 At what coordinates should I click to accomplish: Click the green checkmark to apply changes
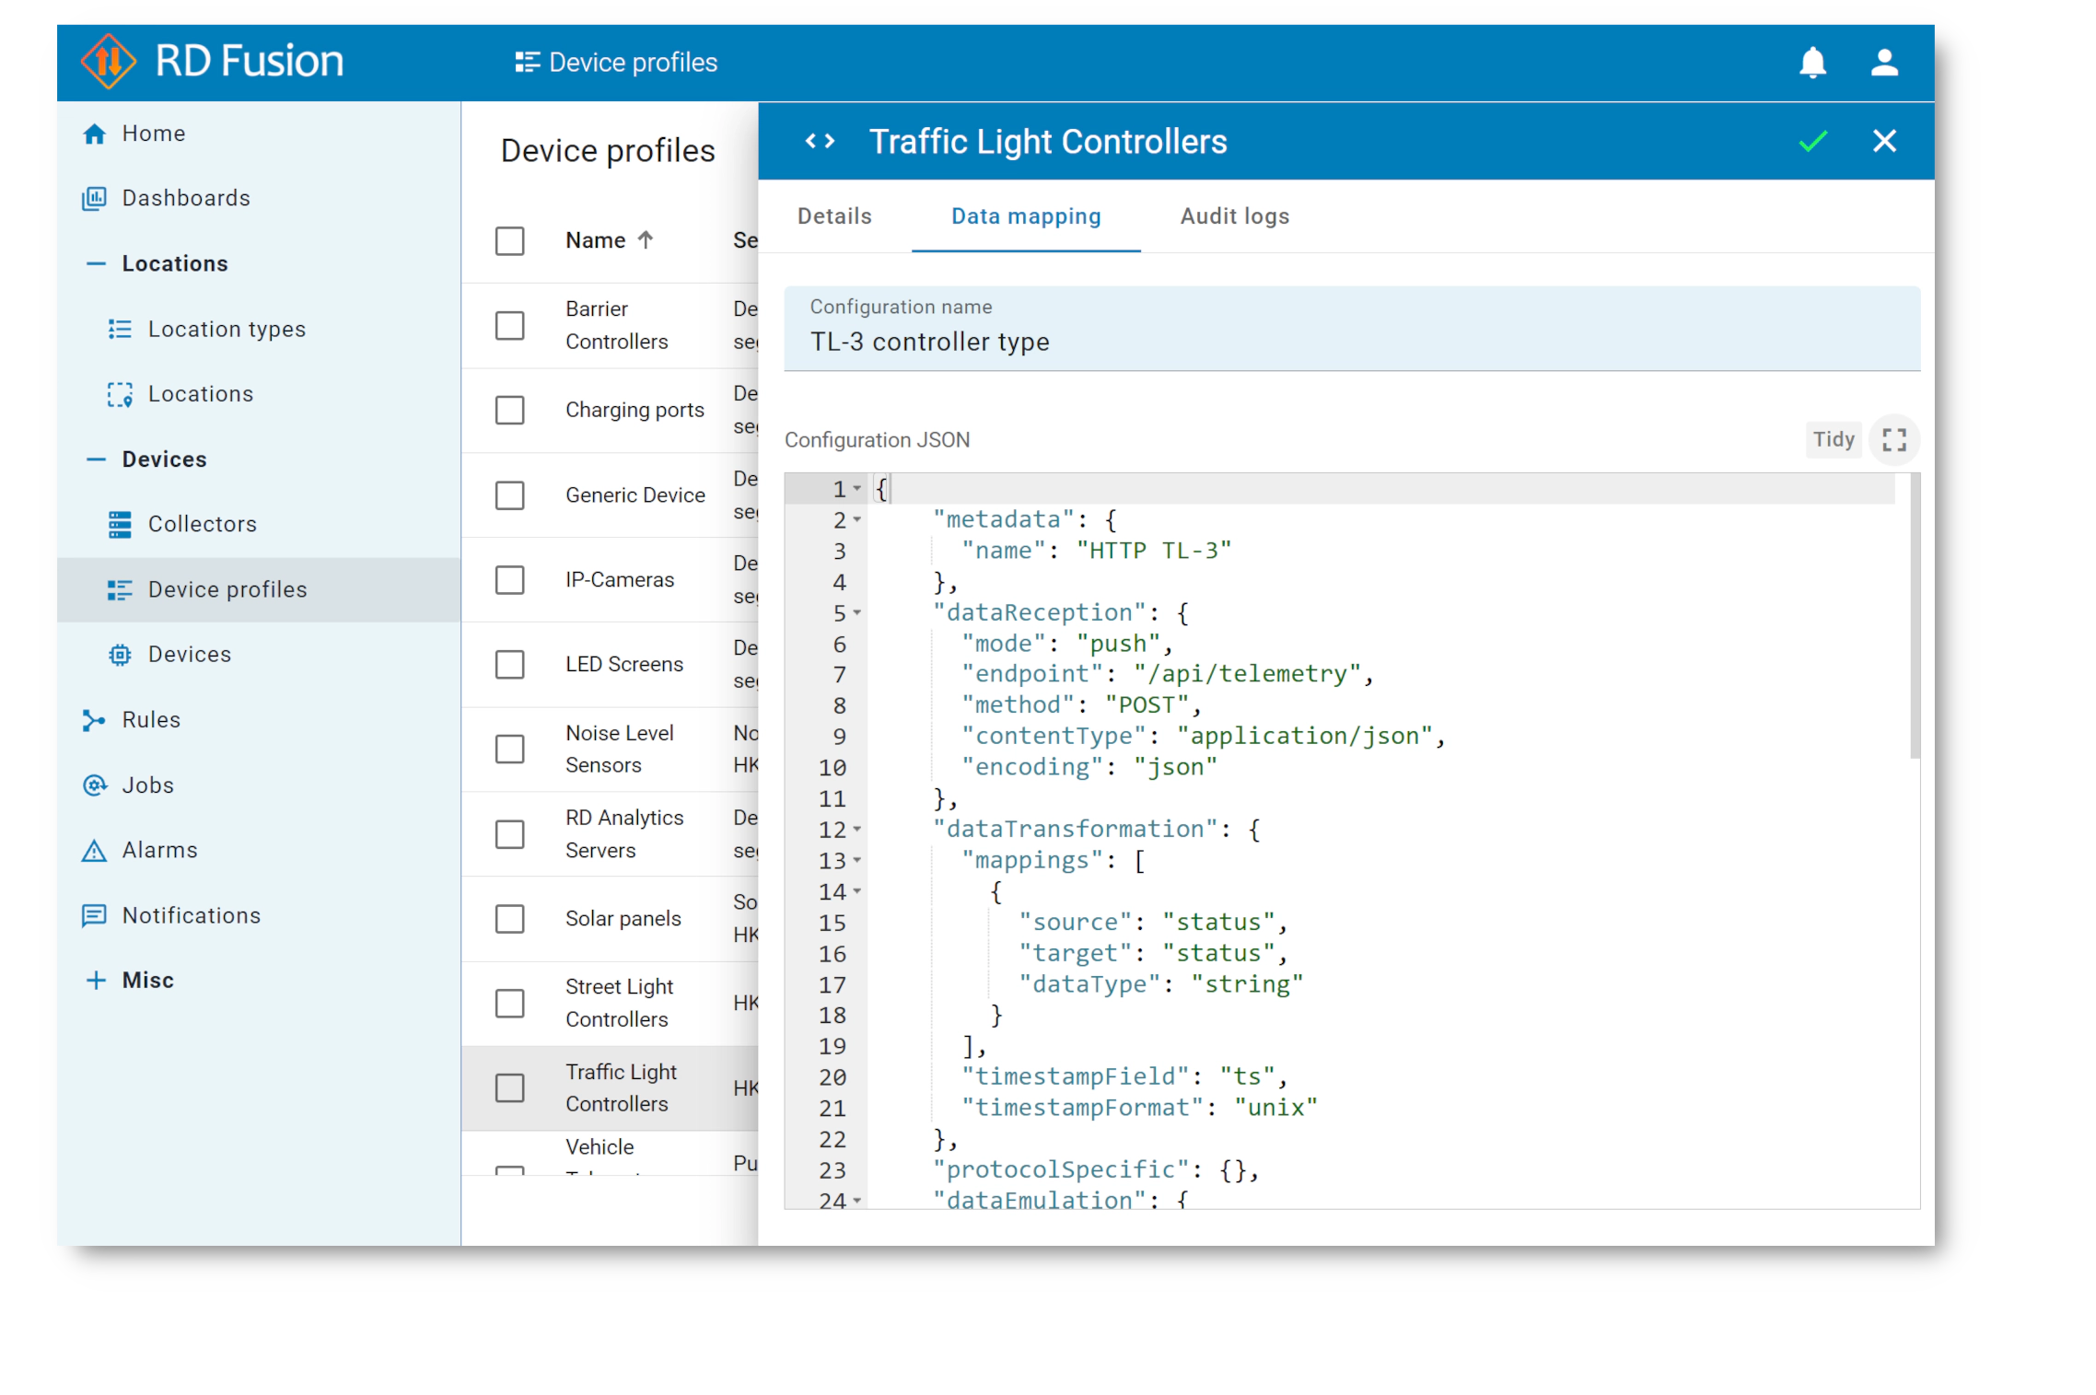(x=1812, y=141)
